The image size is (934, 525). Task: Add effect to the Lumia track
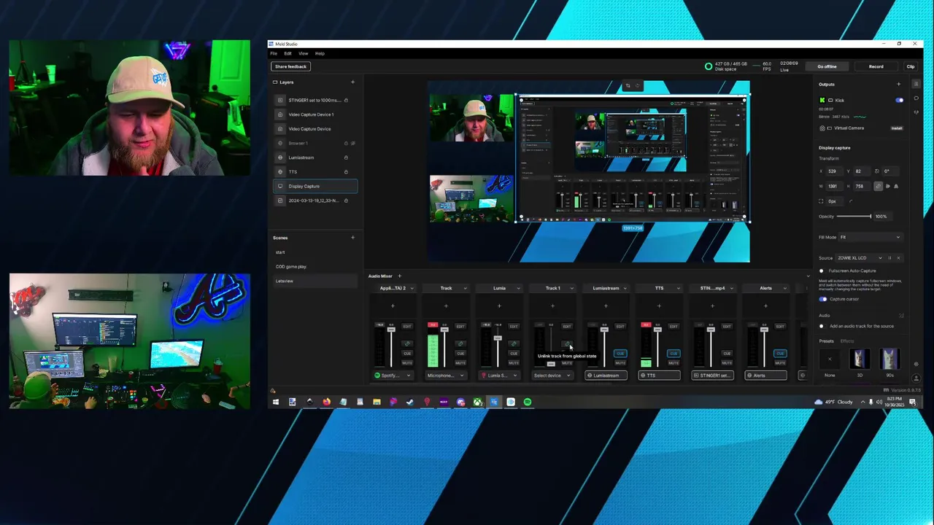(x=499, y=306)
